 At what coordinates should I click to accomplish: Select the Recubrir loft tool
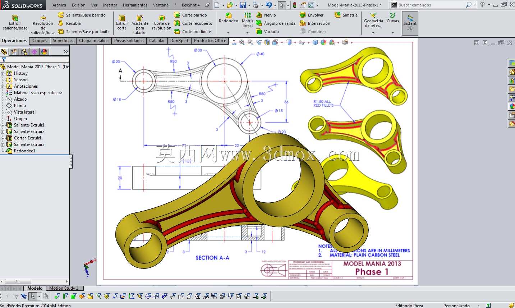tap(70, 23)
